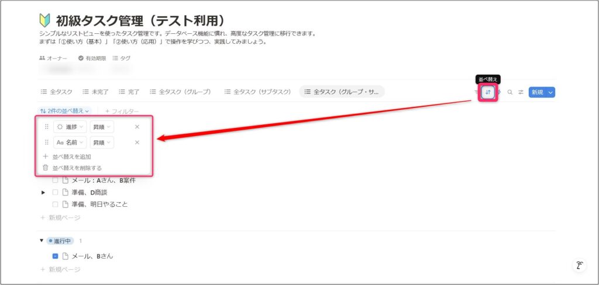Click the 進行中 status tag
The width and height of the screenshot is (599, 285).
point(60,241)
